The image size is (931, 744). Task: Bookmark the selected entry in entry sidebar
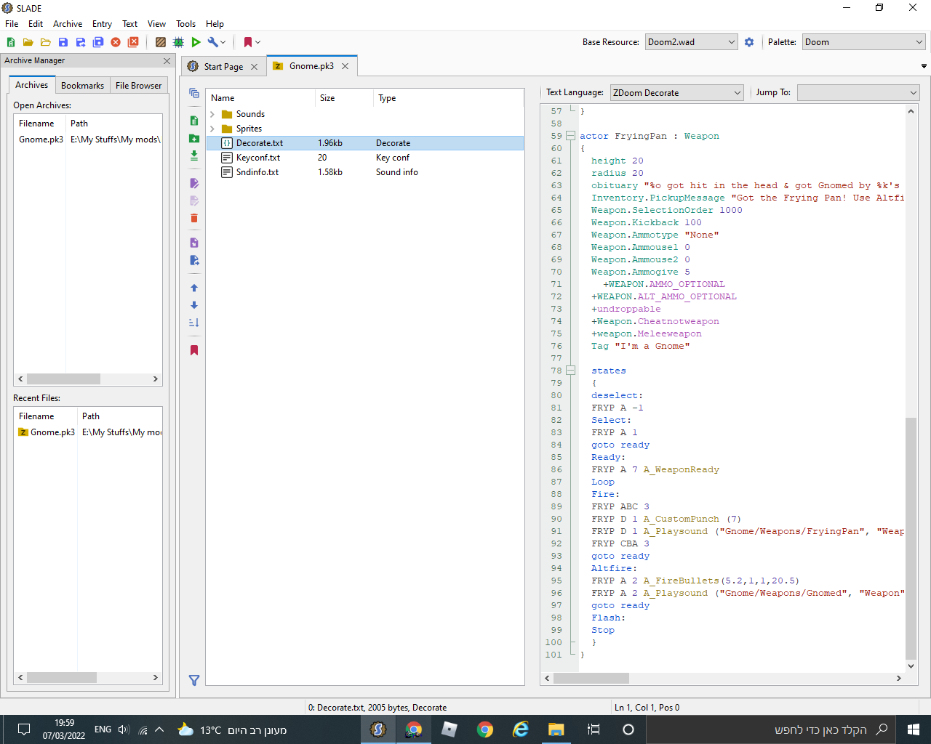[194, 350]
